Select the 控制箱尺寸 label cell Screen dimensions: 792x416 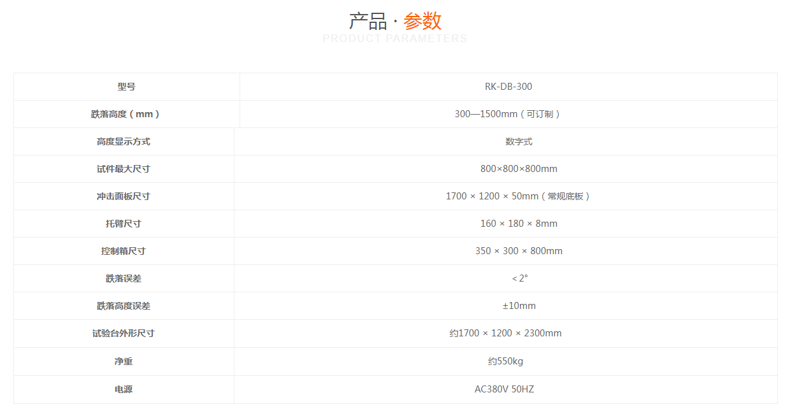point(124,251)
